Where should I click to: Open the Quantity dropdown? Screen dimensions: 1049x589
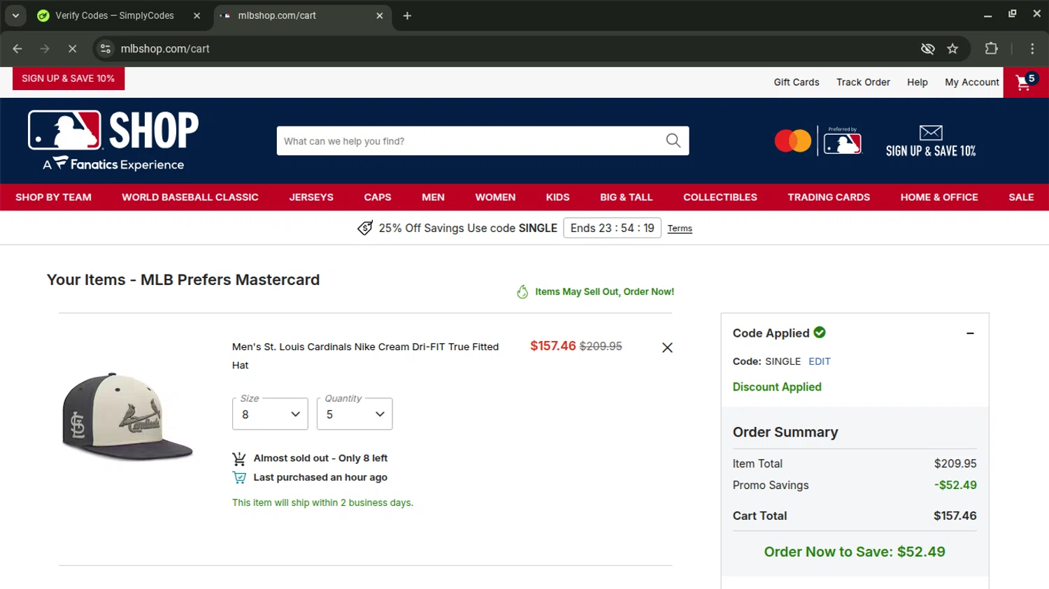(355, 414)
